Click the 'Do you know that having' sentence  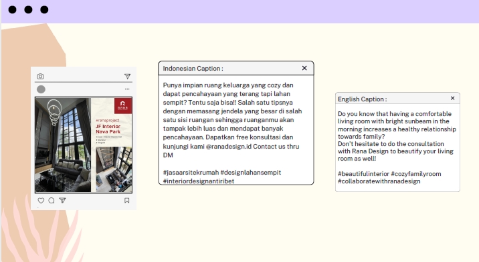tap(397, 125)
